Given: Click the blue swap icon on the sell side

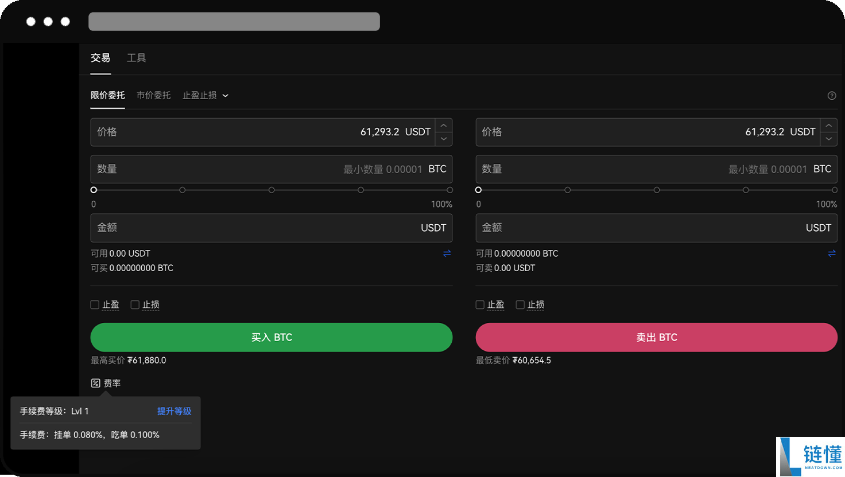Looking at the screenshot, I should click(x=832, y=253).
